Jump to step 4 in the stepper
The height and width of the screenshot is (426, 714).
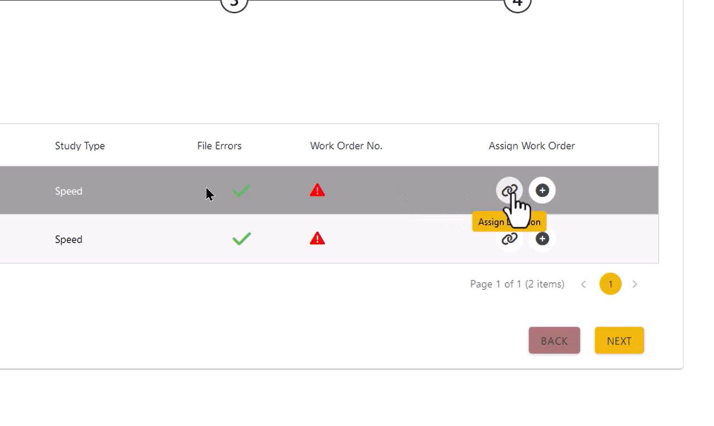tap(517, 3)
